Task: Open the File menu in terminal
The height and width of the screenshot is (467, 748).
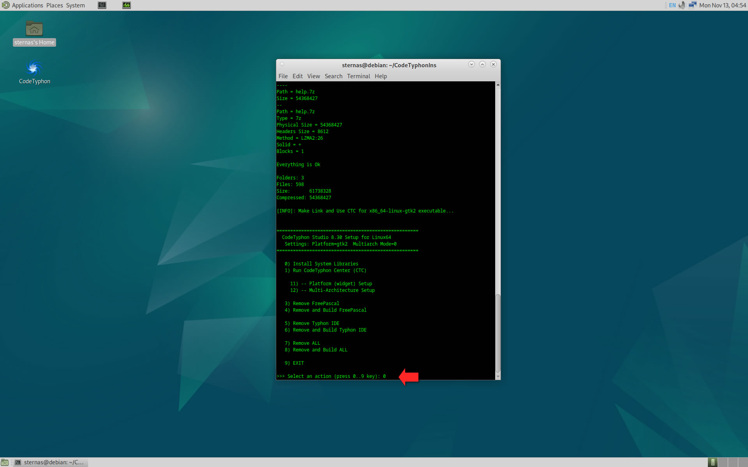Action: tap(283, 76)
